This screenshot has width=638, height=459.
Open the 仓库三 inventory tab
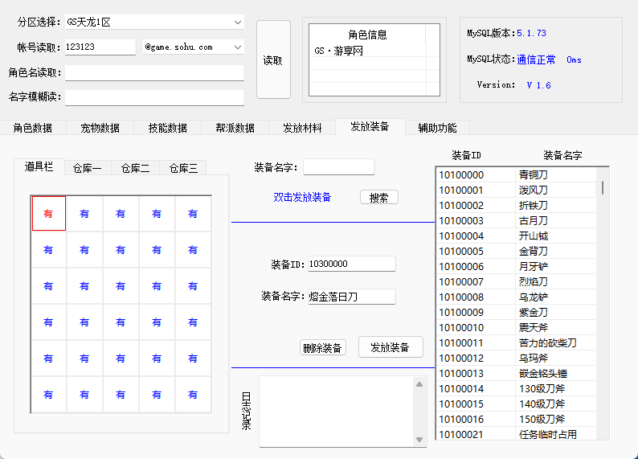pos(183,168)
